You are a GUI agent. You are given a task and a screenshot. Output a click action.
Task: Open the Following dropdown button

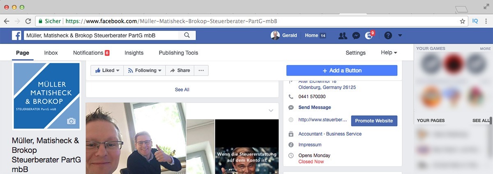[x=145, y=70]
